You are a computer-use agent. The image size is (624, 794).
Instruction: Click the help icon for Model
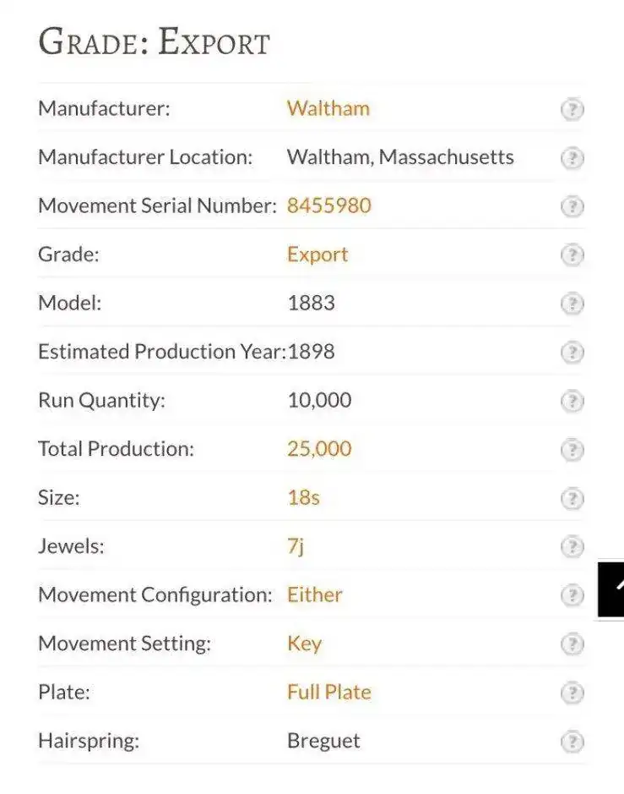572,304
